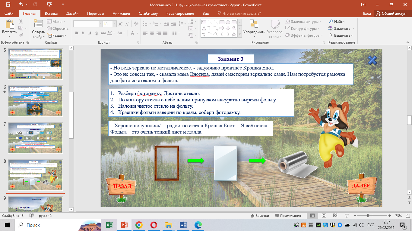
Task: Toggle text shadow S formatting
Action: coord(97,33)
